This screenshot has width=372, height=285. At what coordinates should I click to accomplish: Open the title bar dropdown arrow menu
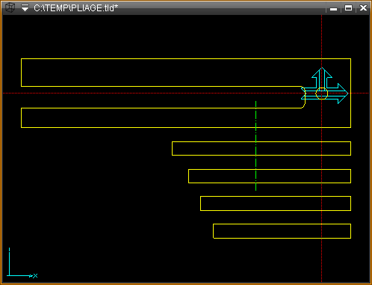25,7
